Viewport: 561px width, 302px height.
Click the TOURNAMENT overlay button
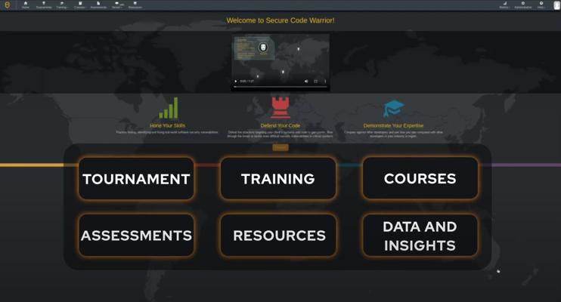136,178
